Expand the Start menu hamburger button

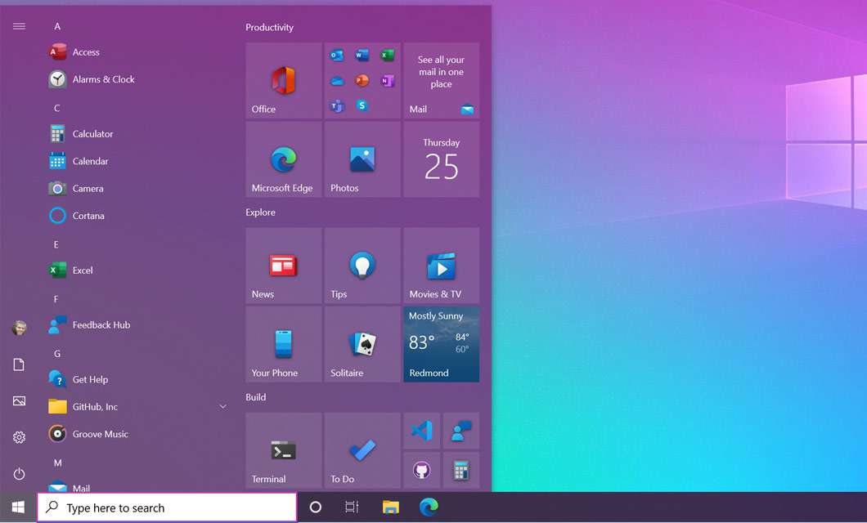19,26
